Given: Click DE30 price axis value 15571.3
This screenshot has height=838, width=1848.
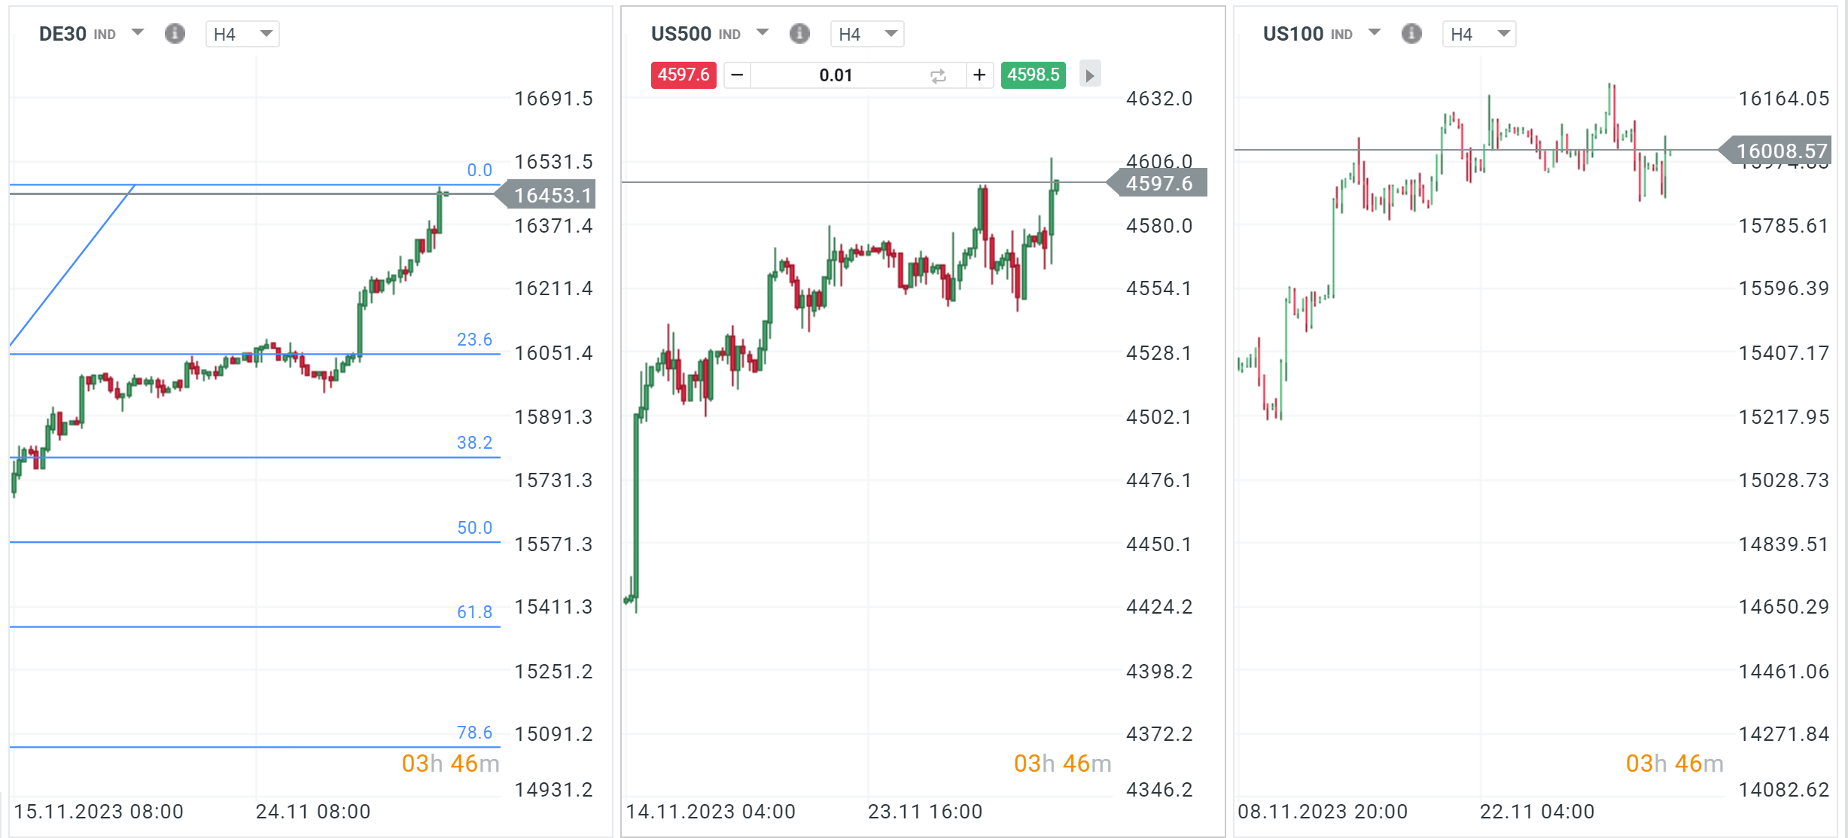Looking at the screenshot, I should click(553, 544).
